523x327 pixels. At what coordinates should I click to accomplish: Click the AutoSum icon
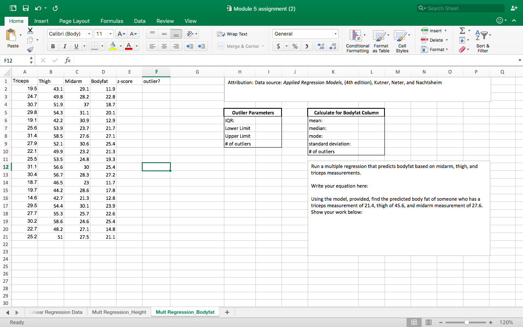click(x=463, y=30)
